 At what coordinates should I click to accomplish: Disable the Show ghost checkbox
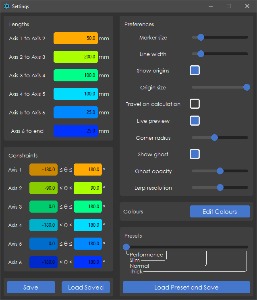click(195, 154)
